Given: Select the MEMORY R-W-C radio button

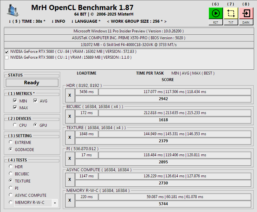Looking at the screenshot, I should pyautogui.click(x=11, y=202).
